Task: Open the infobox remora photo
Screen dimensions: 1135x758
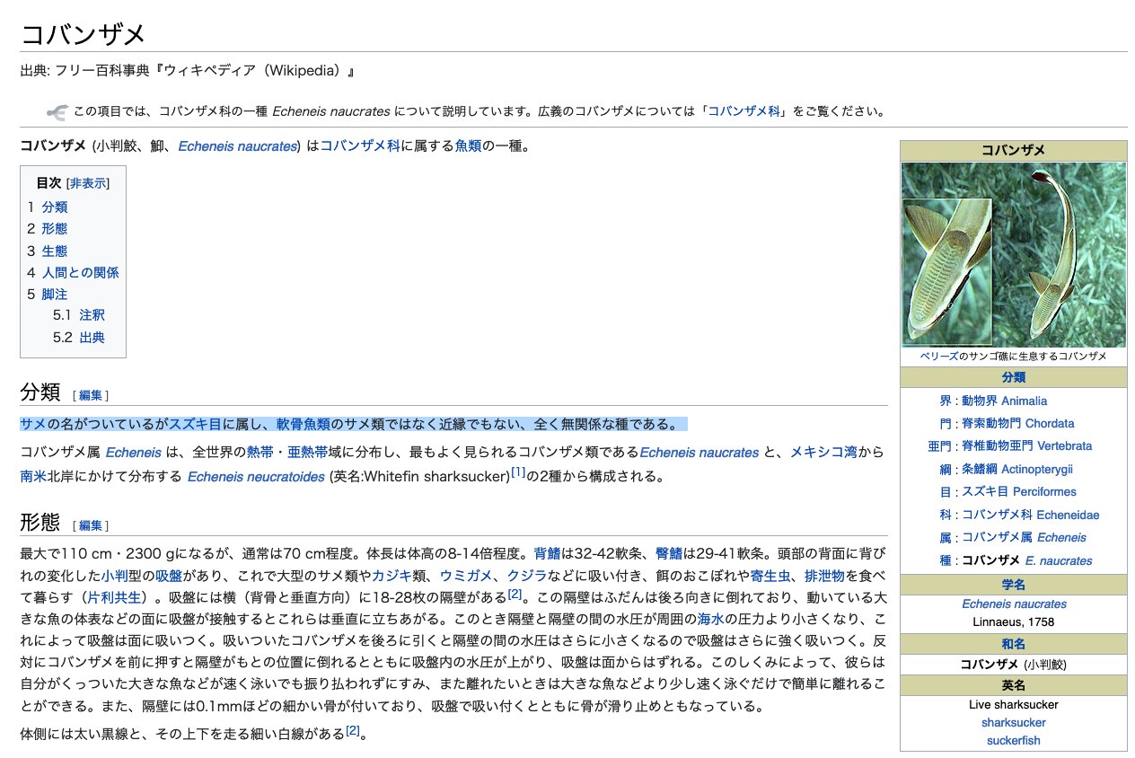Action: click(x=1014, y=254)
